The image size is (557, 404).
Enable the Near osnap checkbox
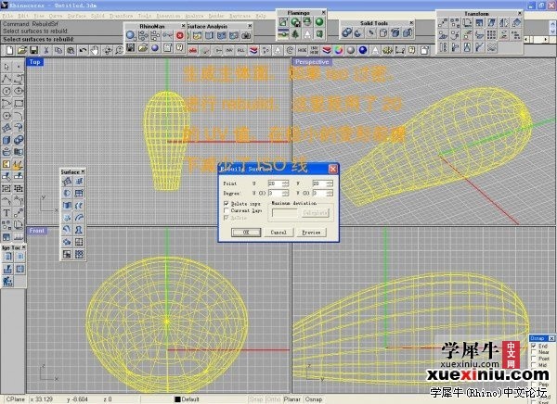point(534,352)
